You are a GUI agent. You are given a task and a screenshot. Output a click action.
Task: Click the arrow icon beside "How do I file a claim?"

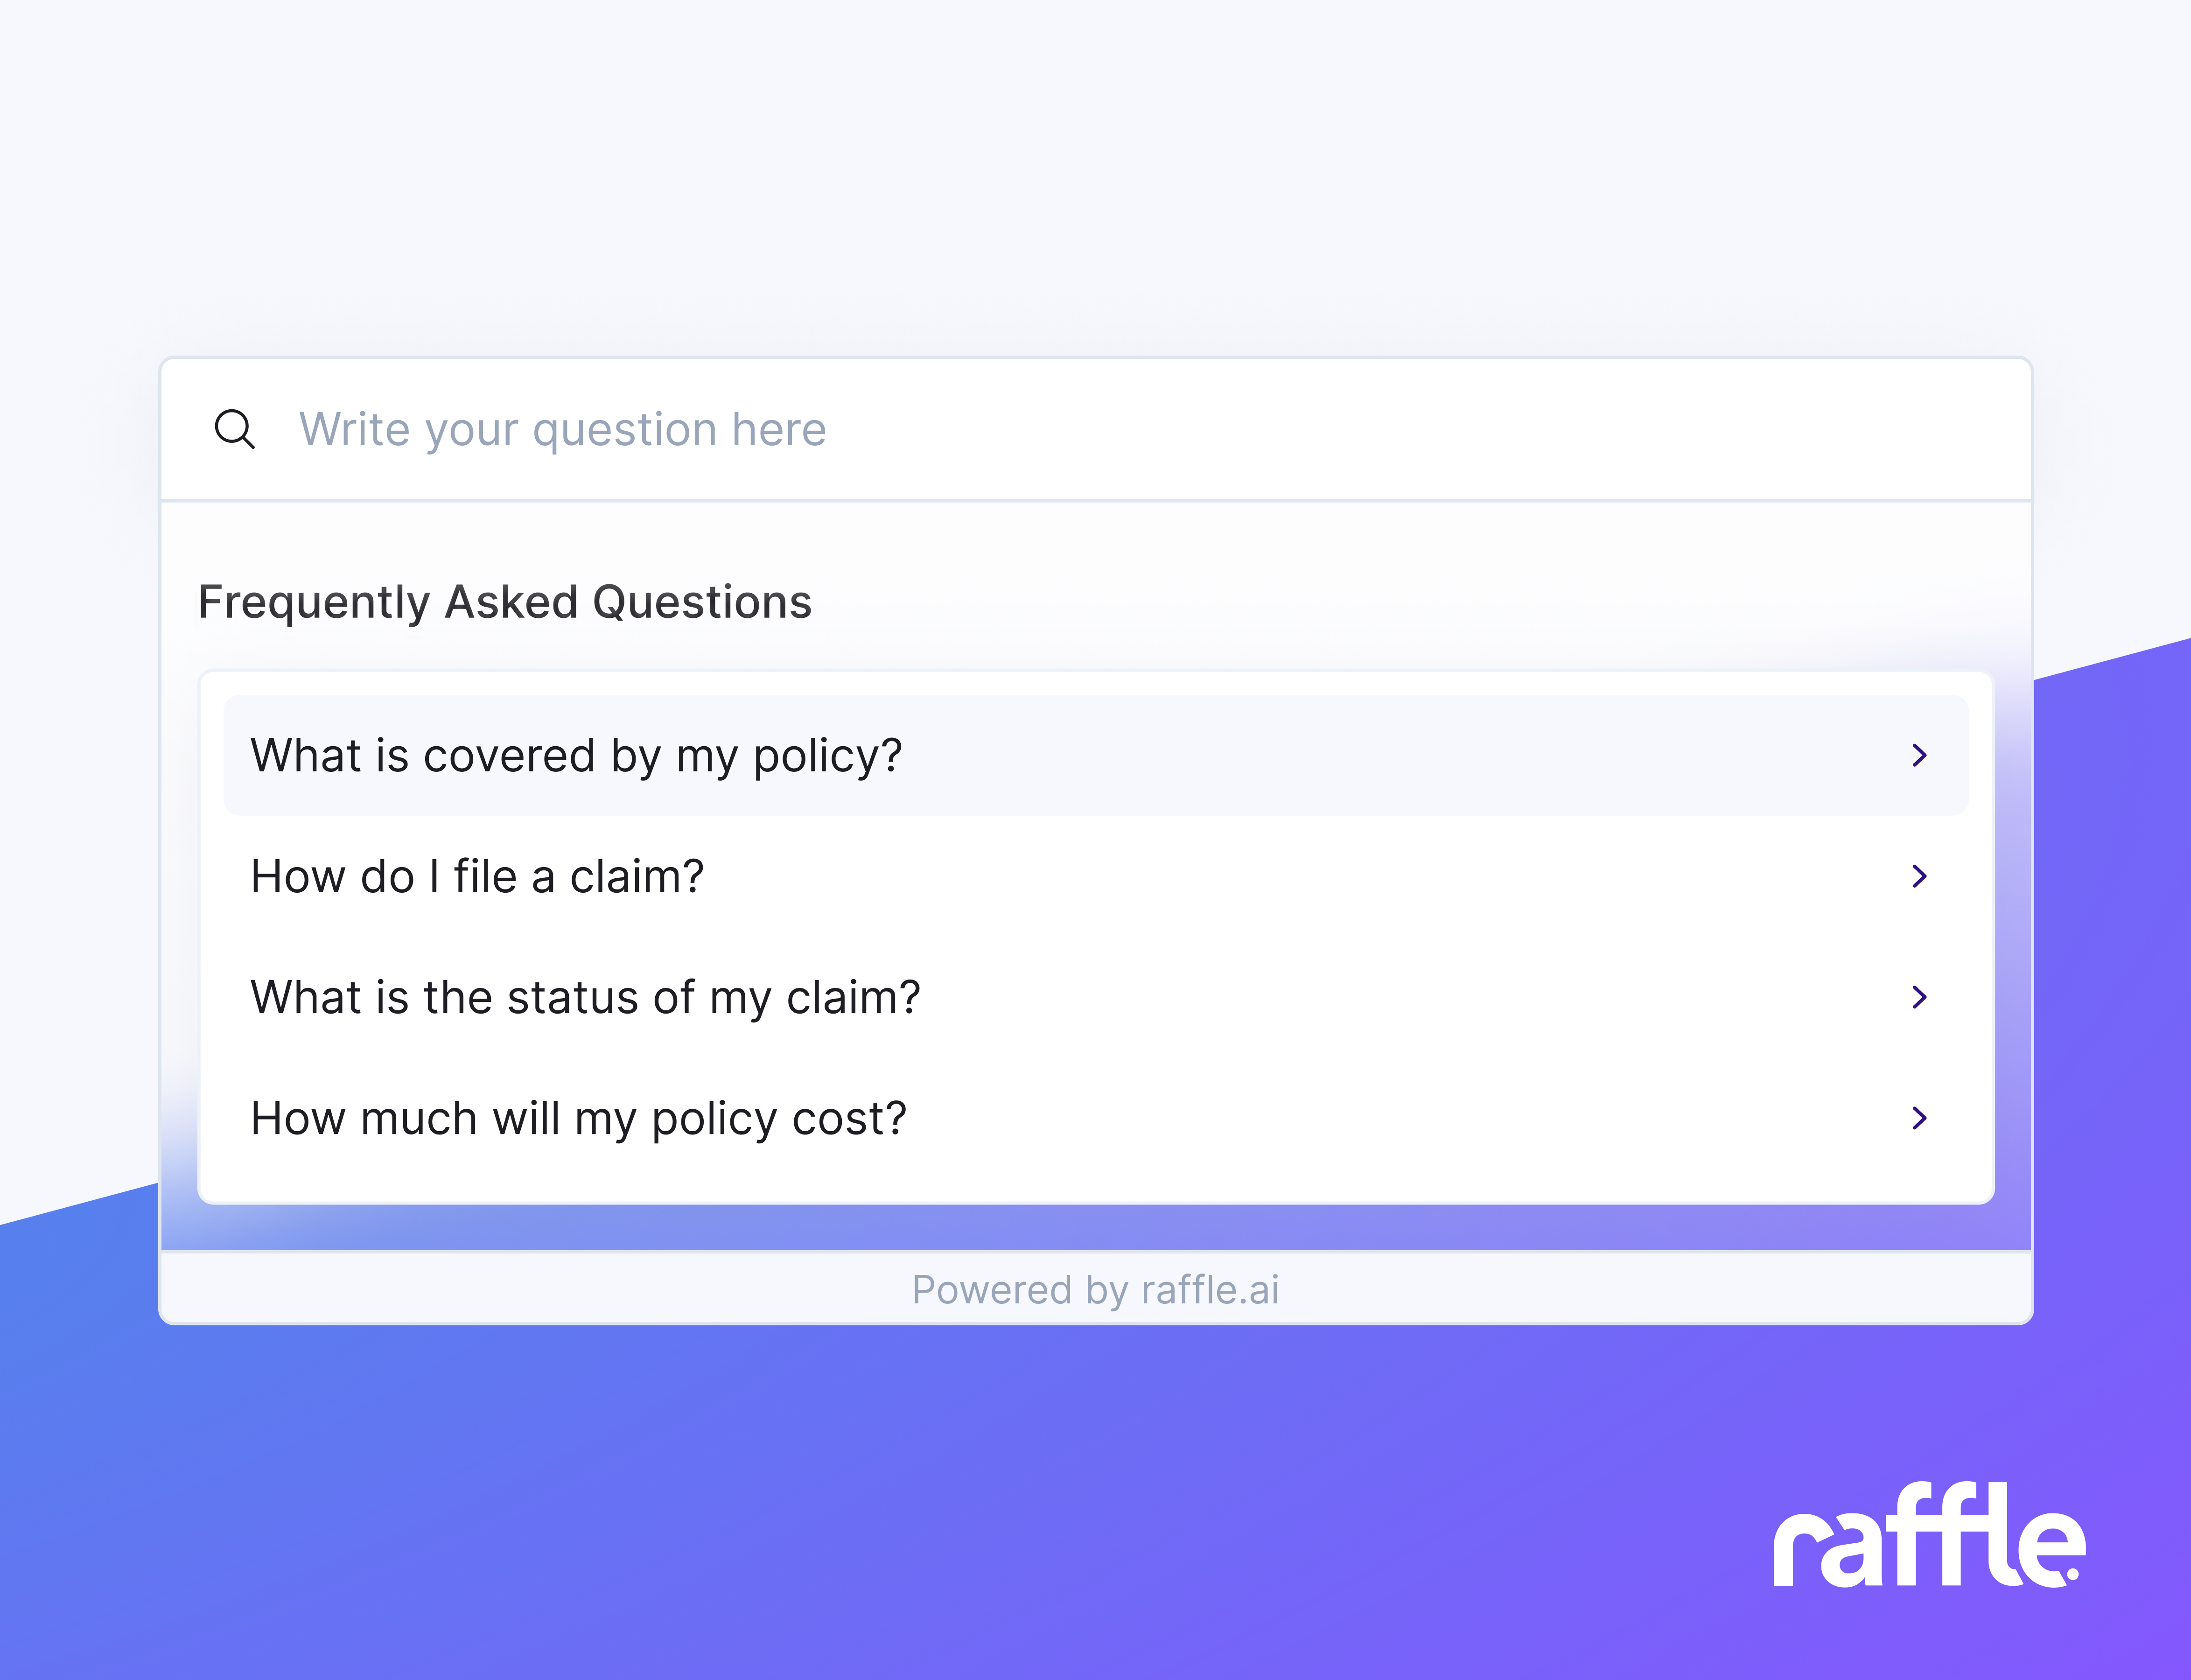tap(1920, 876)
